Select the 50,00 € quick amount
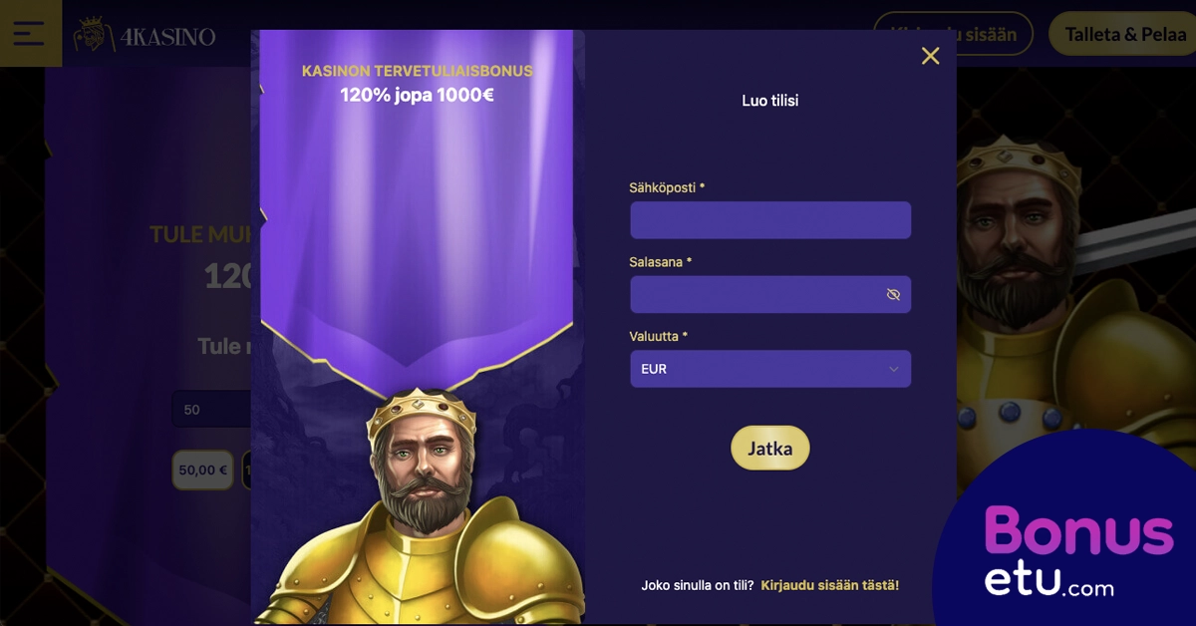1196x626 pixels. pos(202,469)
